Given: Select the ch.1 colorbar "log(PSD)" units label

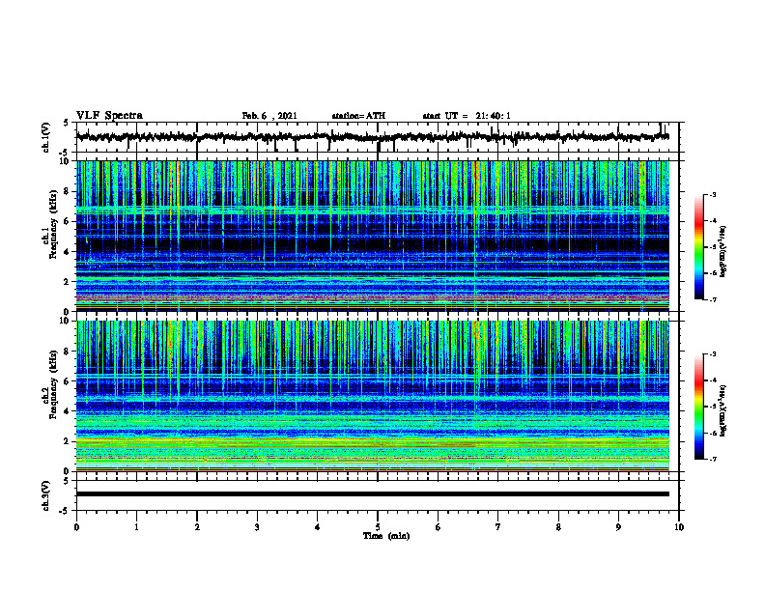Looking at the screenshot, I should tap(723, 251).
